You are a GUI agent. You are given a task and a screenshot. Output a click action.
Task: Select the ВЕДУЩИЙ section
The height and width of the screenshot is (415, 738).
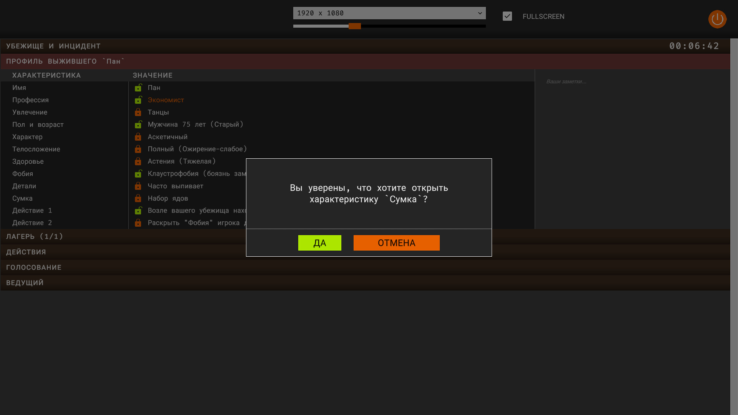point(25,282)
